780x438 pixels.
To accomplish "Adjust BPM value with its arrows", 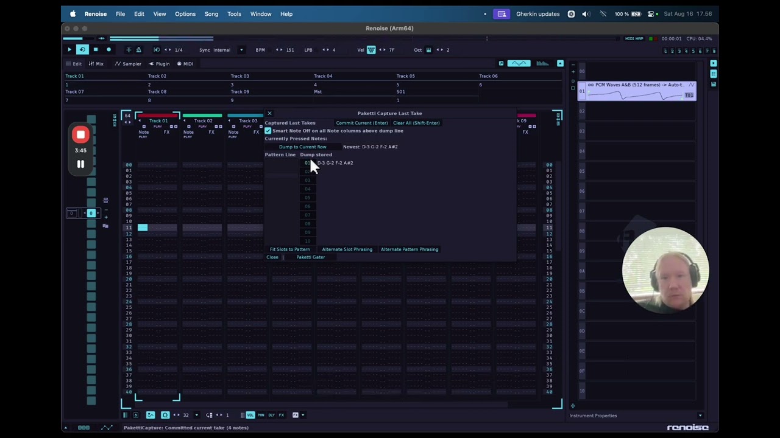I will coord(279,50).
